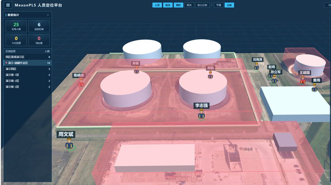Click the MexonPLS 人员定位平台 title
Screen dimensions: 331x185
pos(38,5)
